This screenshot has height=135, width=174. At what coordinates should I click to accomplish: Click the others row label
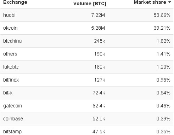click(x=10, y=54)
